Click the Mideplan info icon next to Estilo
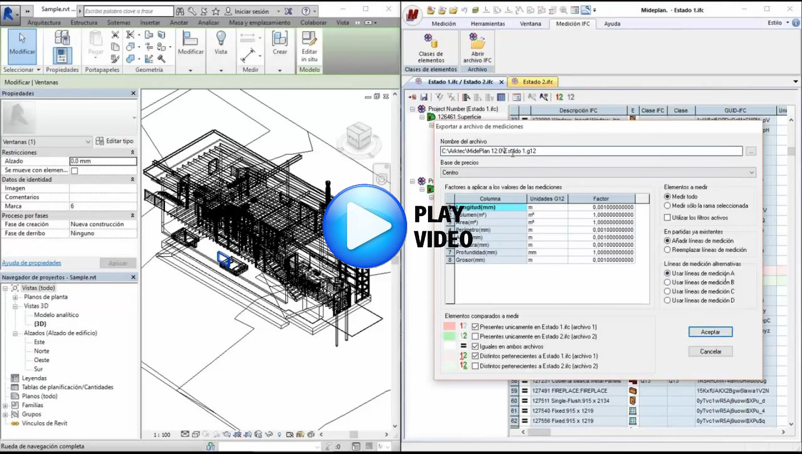This screenshot has height=454, width=802. click(796, 23)
